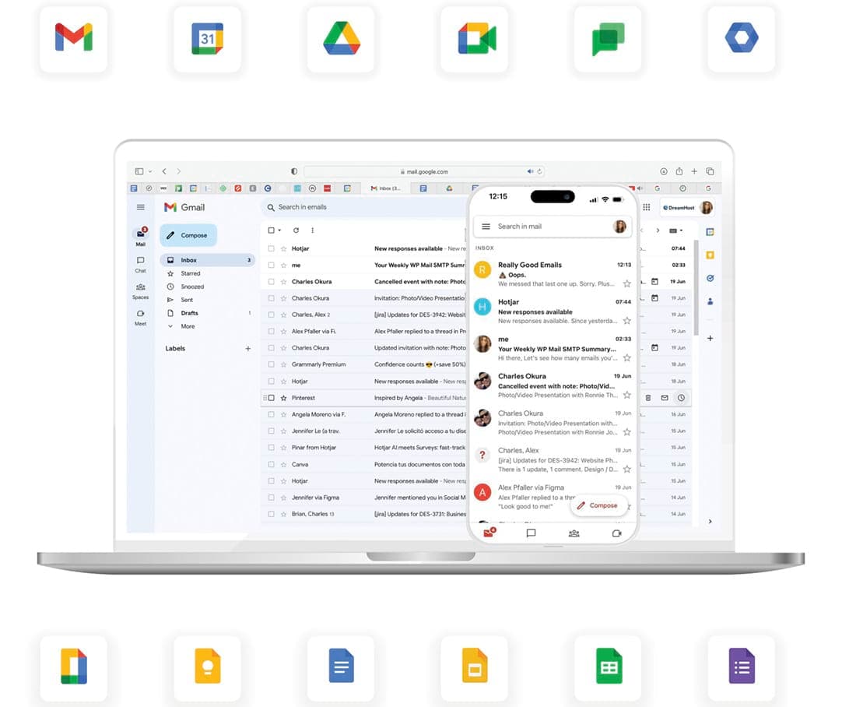Open Chat from the Gmail left sidebar
The width and height of the screenshot is (842, 707).
coord(140,263)
